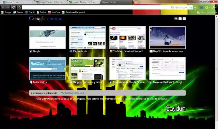Open the Gadgets electrónica thumbnail
Viewport: 218px width, 129px height.
[x=88, y=68]
